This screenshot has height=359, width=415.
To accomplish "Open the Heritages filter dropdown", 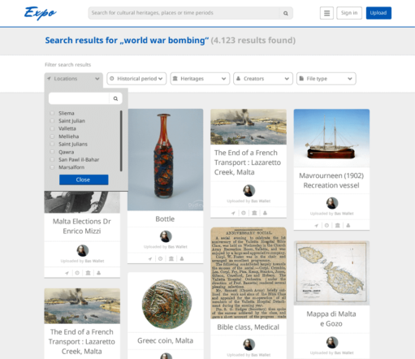I will click(x=200, y=79).
